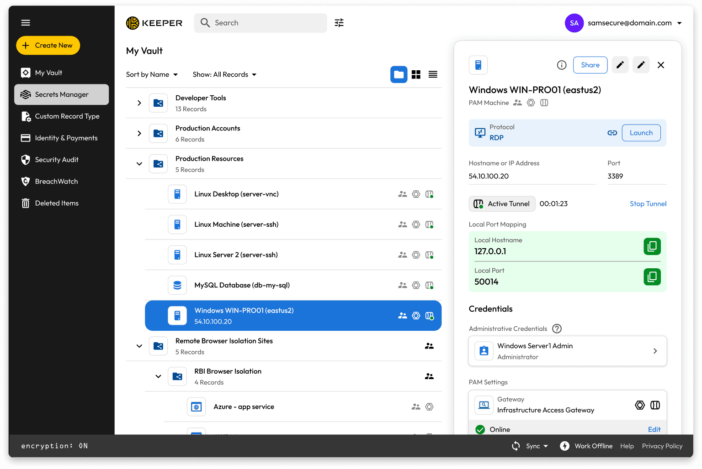Screen dimensions: 702x469
Task: Click the shared icon on Remote Browser Isolation Sites
Action: 429,346
